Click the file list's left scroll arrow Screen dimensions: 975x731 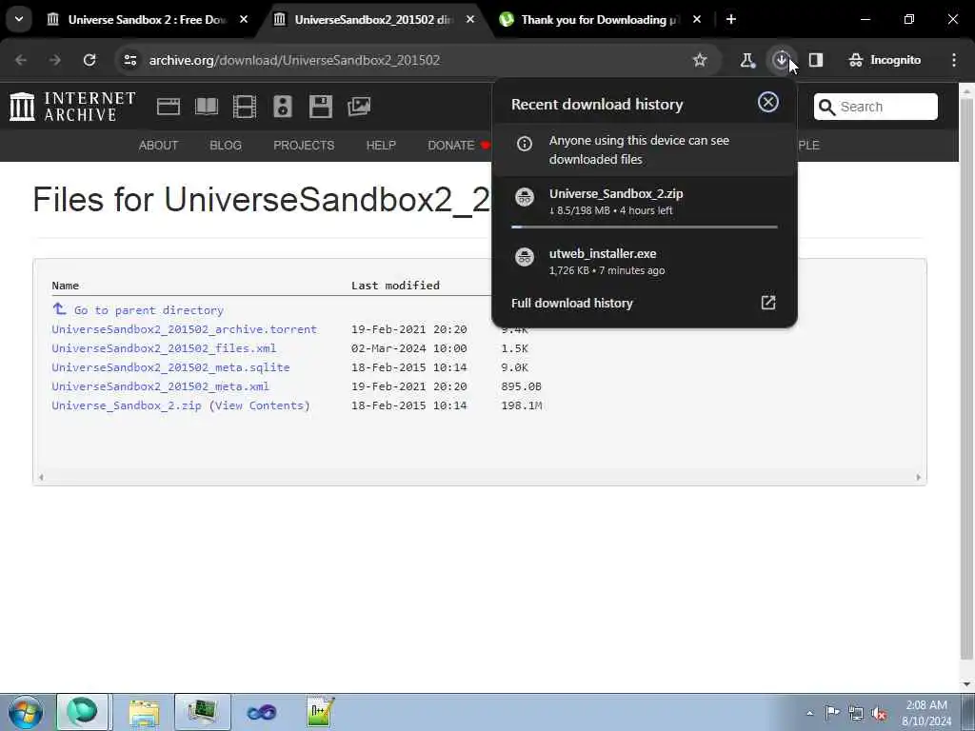click(x=41, y=478)
